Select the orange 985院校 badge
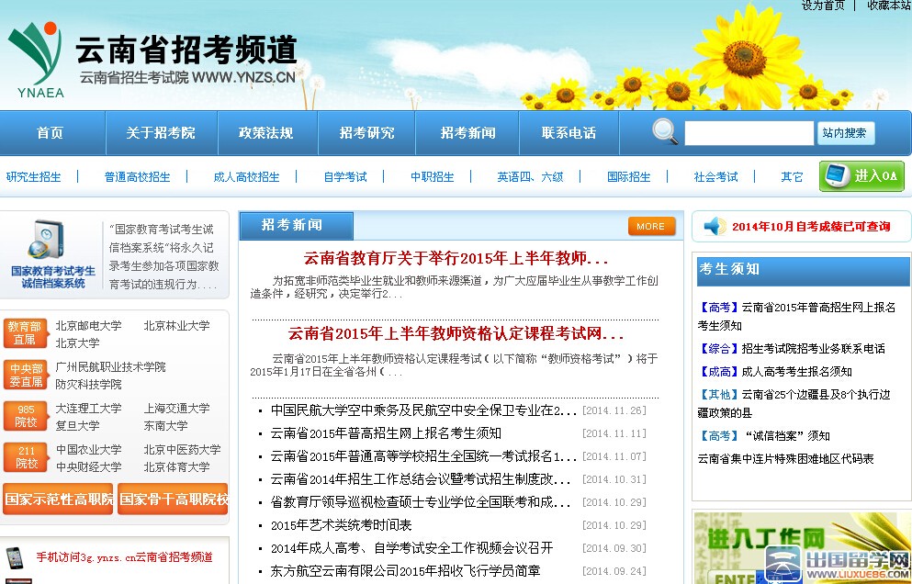This screenshot has height=584, width=912. click(25, 416)
